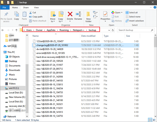Open the Downloads folder in sidebar

[x=14, y=70]
